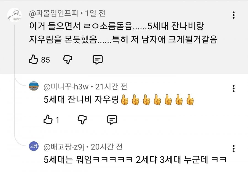Reply to @미니꾸-h3w comment

(112, 120)
